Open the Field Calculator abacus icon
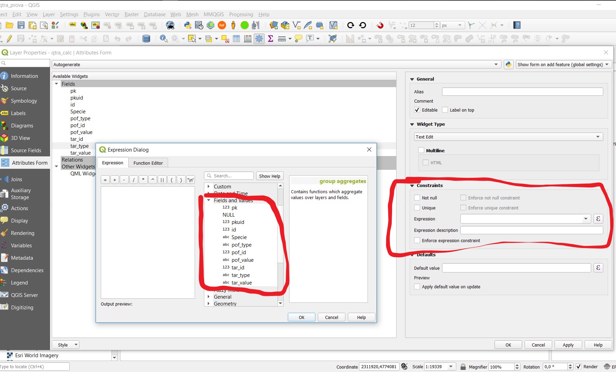This screenshot has width=616, height=372. [x=247, y=38]
